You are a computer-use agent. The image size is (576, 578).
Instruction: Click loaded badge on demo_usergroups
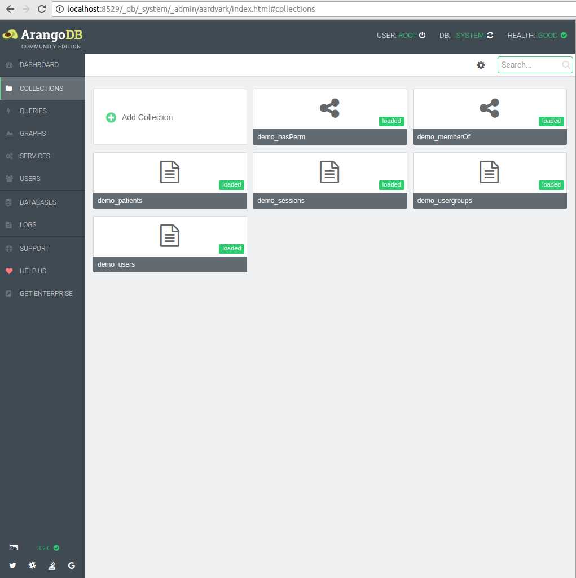[x=551, y=185]
